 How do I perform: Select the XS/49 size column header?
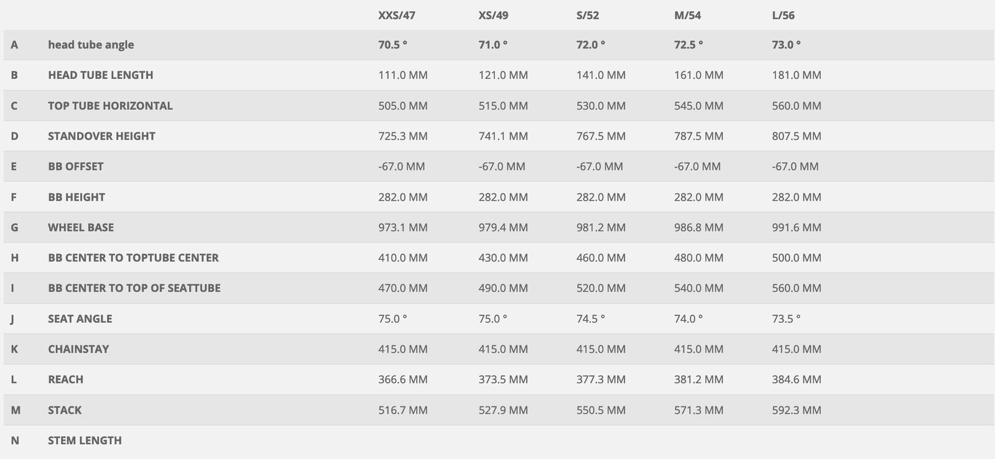tap(493, 15)
